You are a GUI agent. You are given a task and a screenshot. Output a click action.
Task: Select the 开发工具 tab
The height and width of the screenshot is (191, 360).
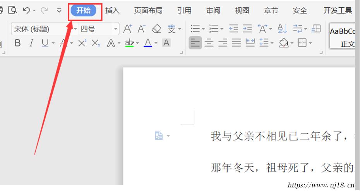coord(338,10)
